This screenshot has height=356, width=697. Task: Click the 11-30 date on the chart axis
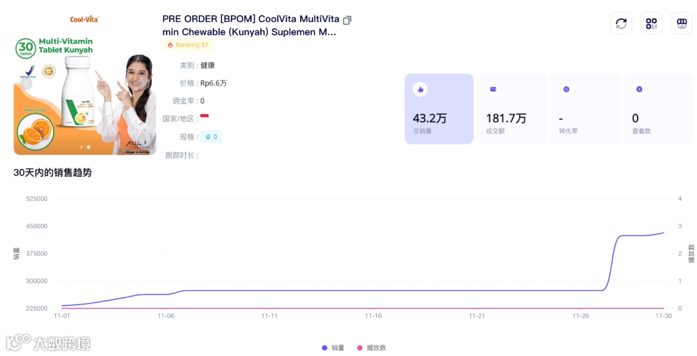click(663, 316)
